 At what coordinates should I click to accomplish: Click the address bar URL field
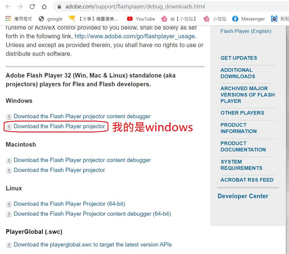(x=172, y=7)
